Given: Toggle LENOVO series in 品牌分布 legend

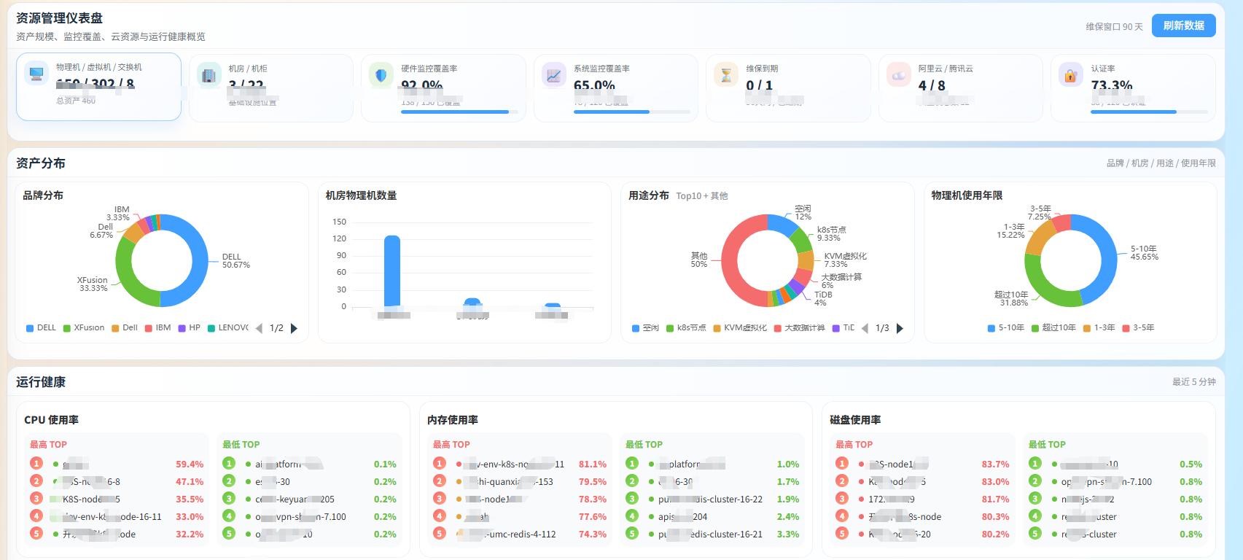Looking at the screenshot, I should [228, 328].
